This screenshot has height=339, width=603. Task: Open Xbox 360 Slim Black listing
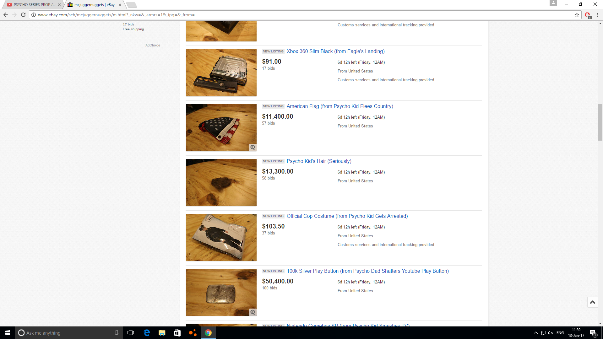point(335,51)
